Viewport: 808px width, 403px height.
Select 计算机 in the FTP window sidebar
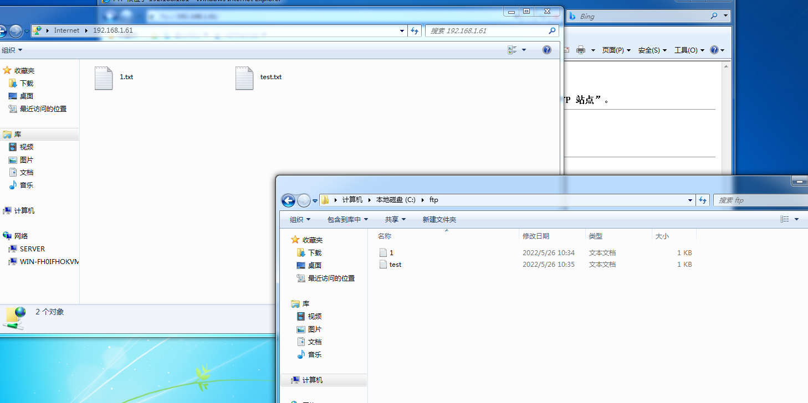(19, 210)
